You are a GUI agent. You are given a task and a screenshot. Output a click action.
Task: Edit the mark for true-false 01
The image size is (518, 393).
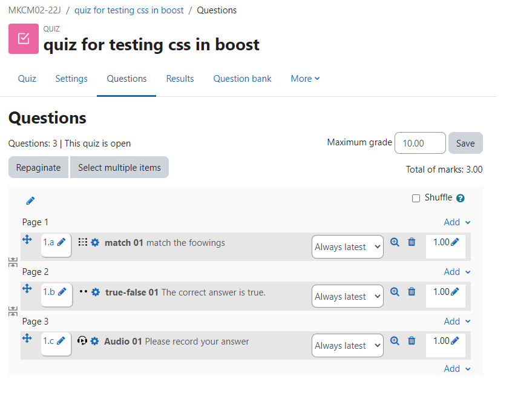(x=455, y=291)
